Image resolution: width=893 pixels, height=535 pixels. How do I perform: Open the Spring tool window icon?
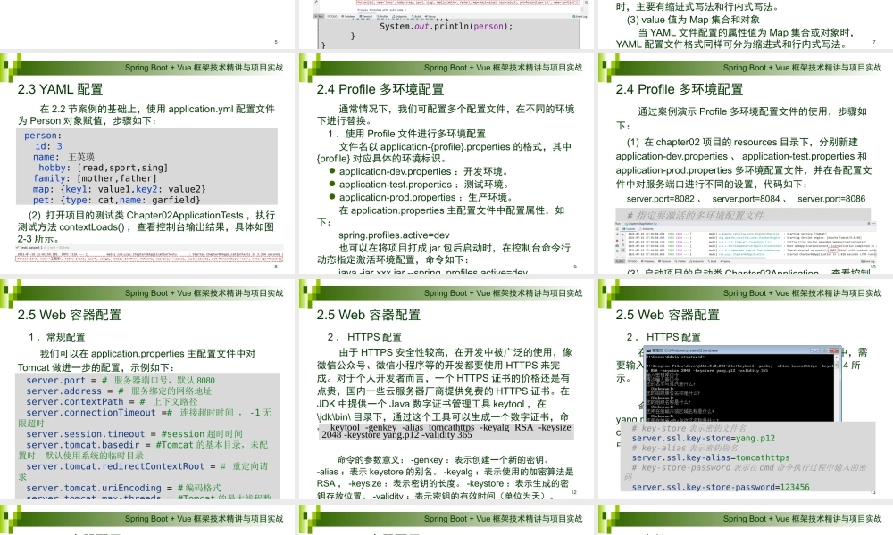coord(431,15)
